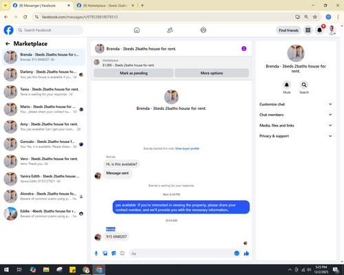344x275 pixels.
Task: Click the browser reload button
Action: 25,17
